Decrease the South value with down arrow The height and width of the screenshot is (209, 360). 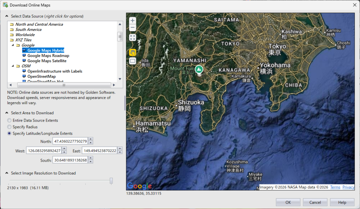[x=91, y=162]
